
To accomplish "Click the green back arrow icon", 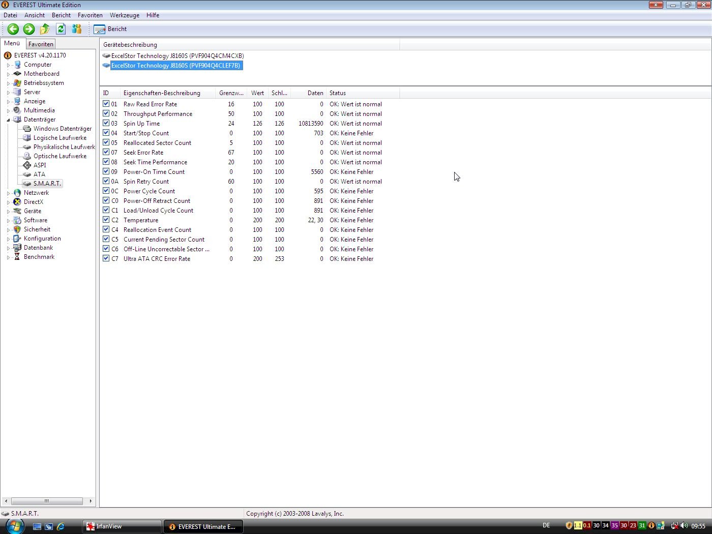I will click(13, 29).
